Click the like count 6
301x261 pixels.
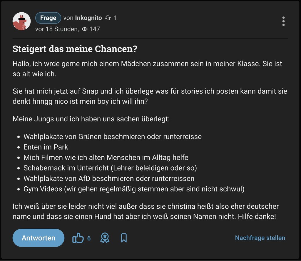89,238
